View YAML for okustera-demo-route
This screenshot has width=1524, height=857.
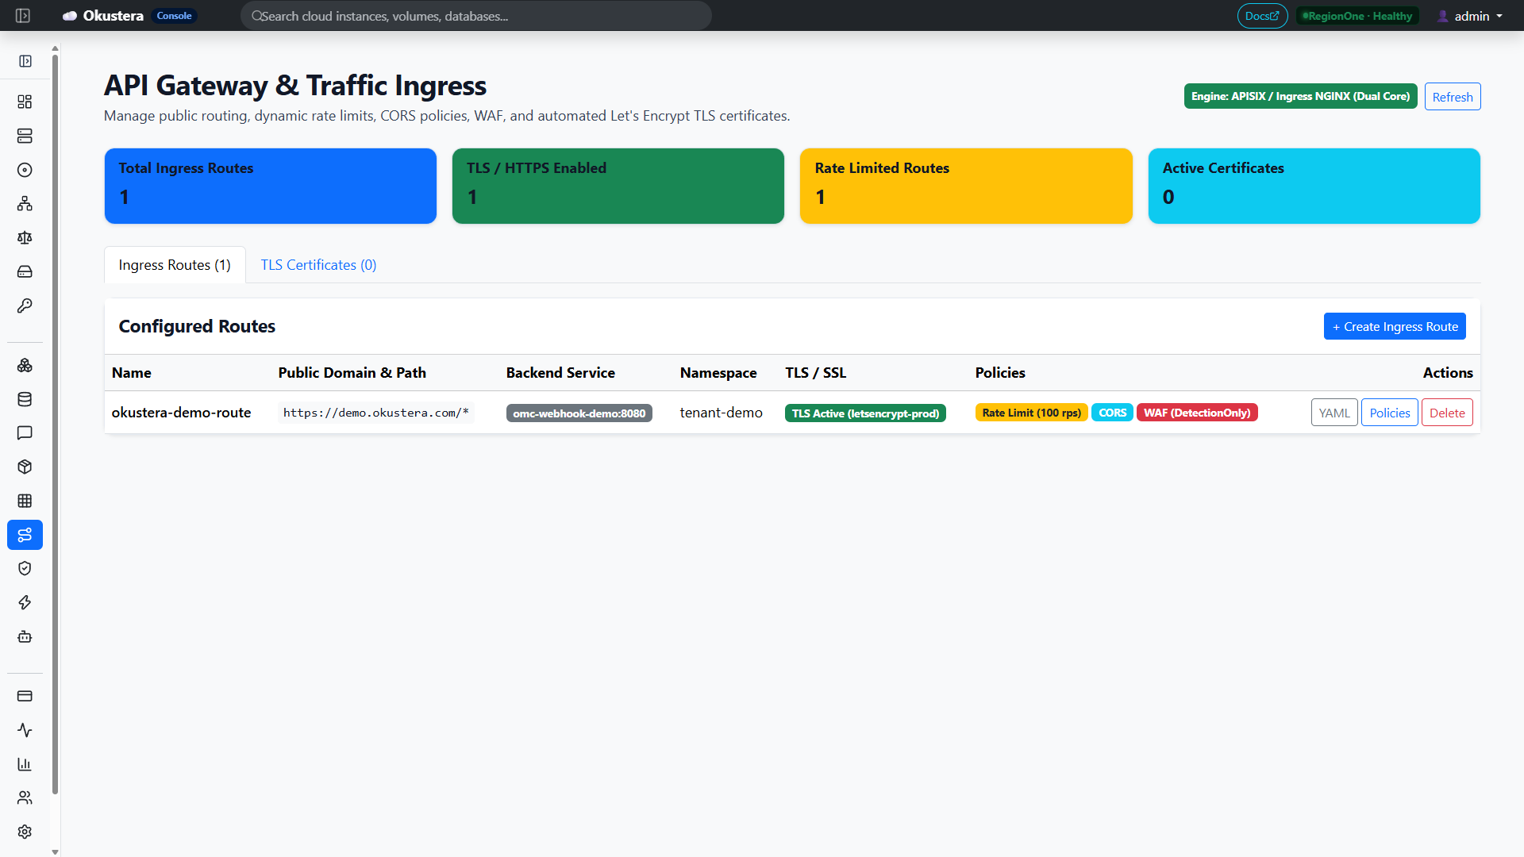coord(1334,413)
